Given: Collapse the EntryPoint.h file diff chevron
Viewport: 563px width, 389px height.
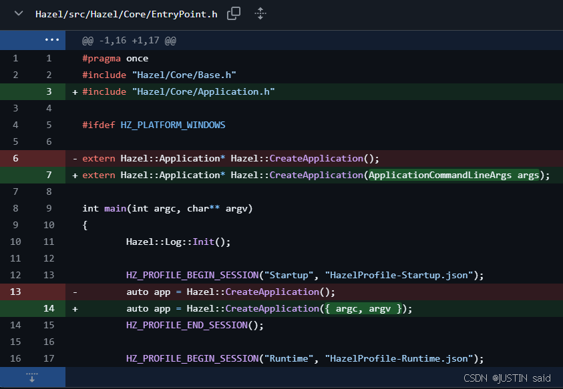Looking at the screenshot, I should click(19, 14).
